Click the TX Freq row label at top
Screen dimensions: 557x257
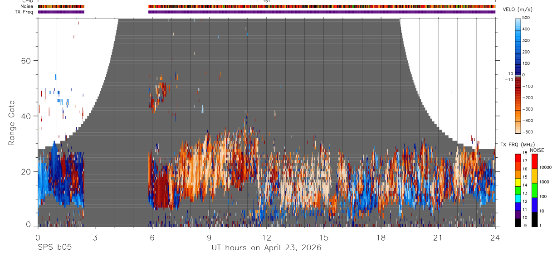[24, 12]
